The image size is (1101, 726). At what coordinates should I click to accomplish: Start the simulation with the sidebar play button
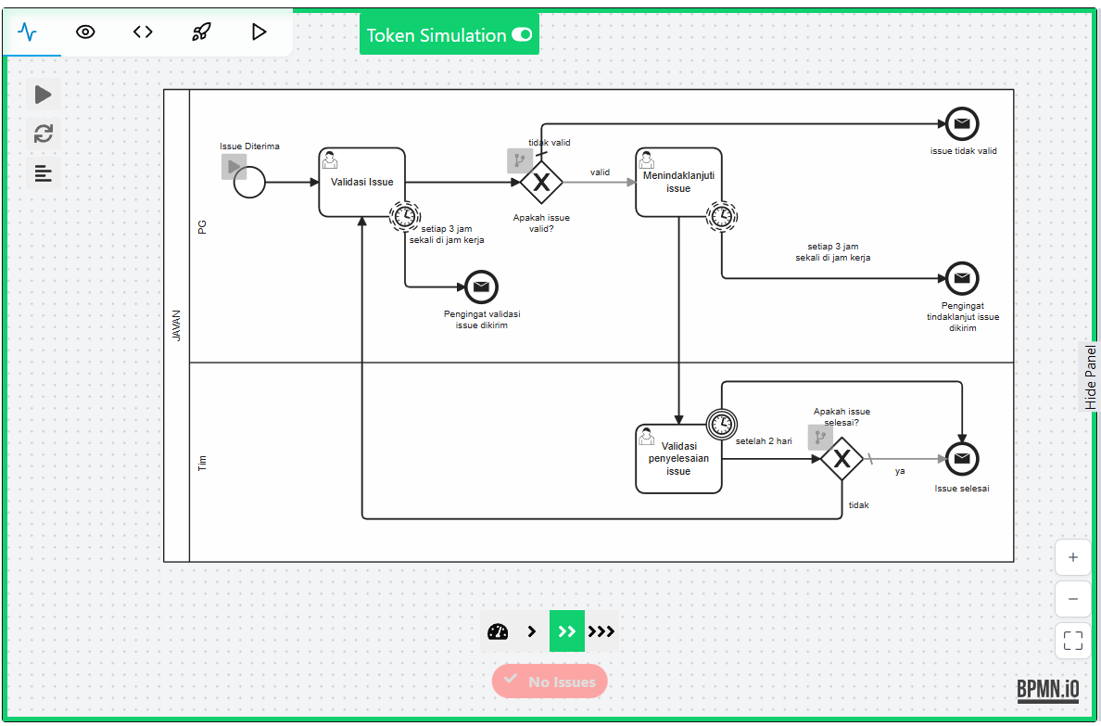tap(43, 94)
